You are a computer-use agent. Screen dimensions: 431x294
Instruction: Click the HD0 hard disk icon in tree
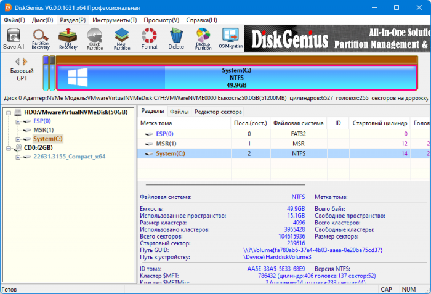pyautogui.click(x=18, y=112)
